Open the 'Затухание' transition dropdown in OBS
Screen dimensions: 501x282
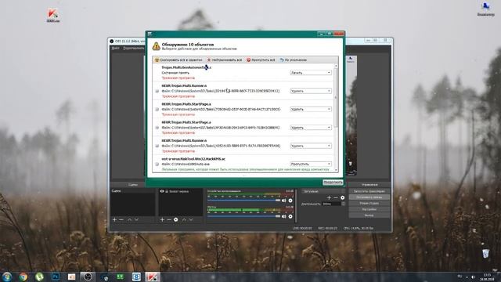(323, 191)
